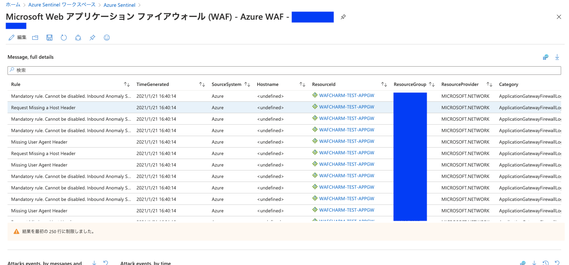Refresh the workbook using the circular arrow icon

64,38
